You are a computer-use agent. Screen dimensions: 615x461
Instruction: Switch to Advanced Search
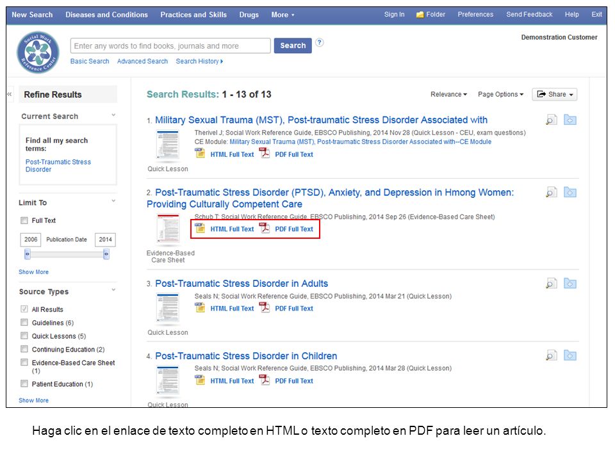(x=142, y=61)
